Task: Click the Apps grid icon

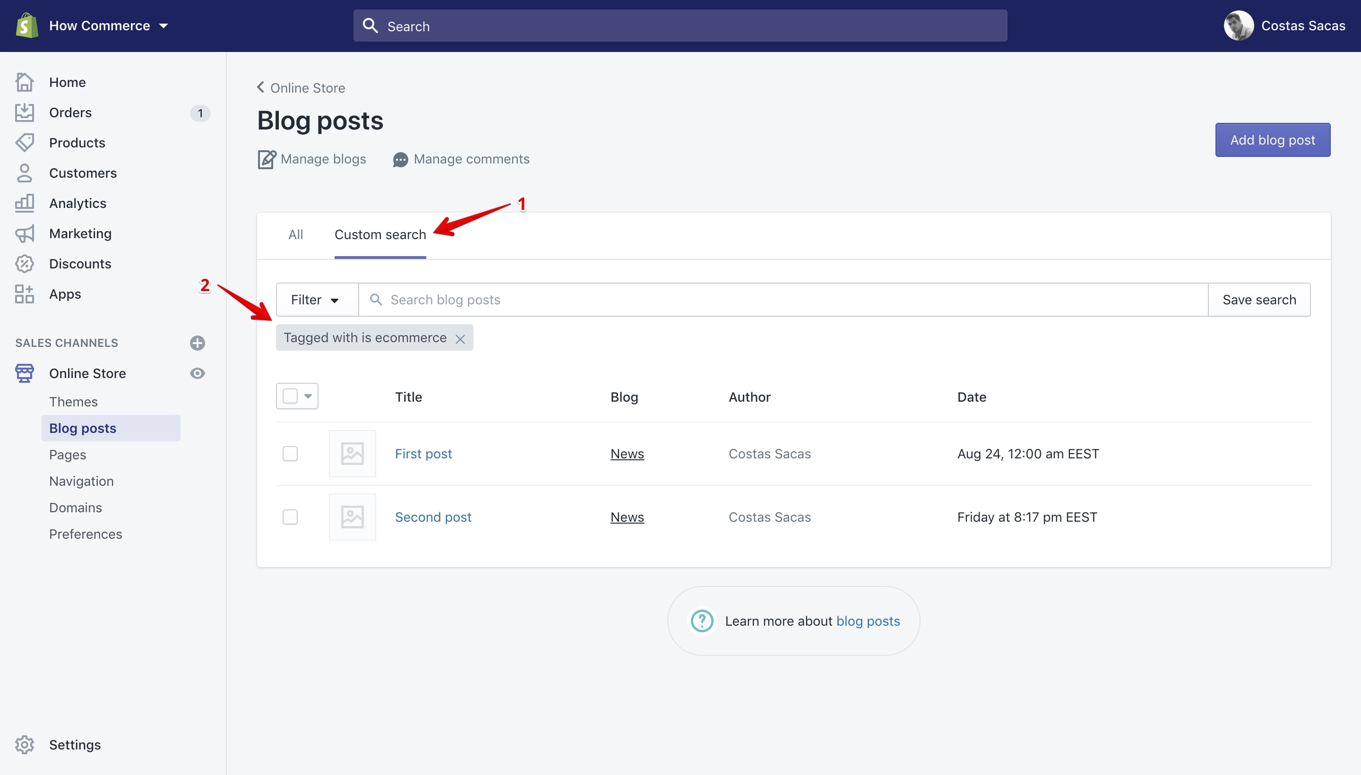Action: (25, 294)
